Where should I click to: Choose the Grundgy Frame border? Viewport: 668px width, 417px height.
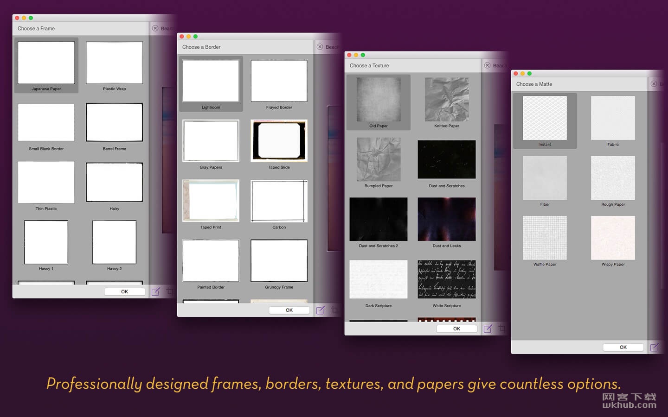(279, 261)
